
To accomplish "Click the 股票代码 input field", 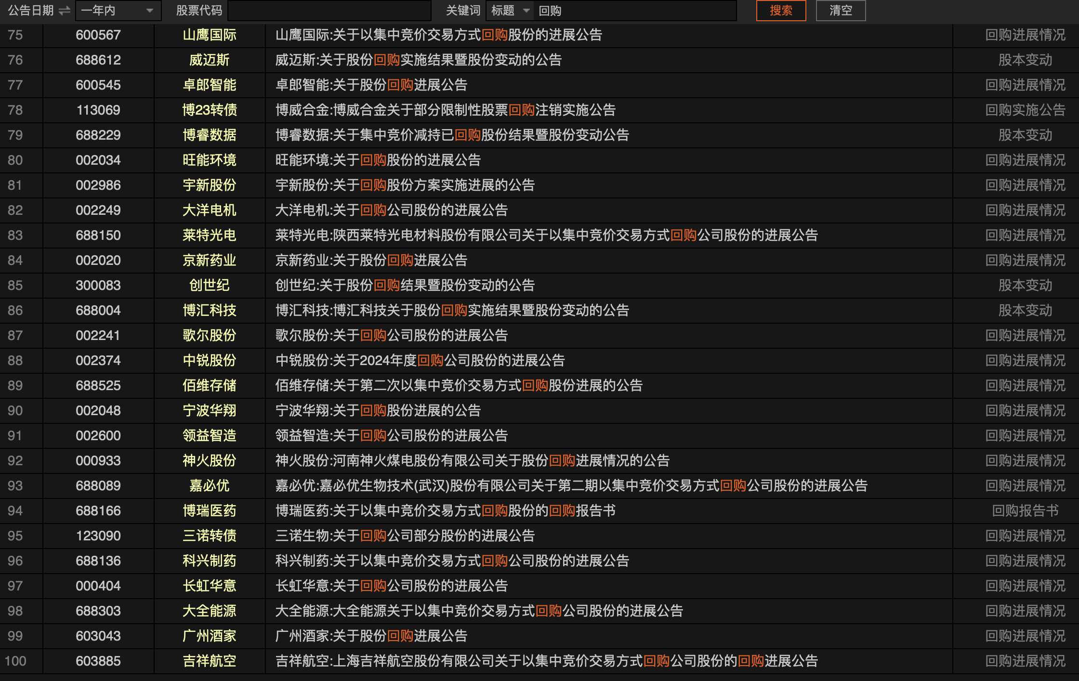I will [x=329, y=11].
